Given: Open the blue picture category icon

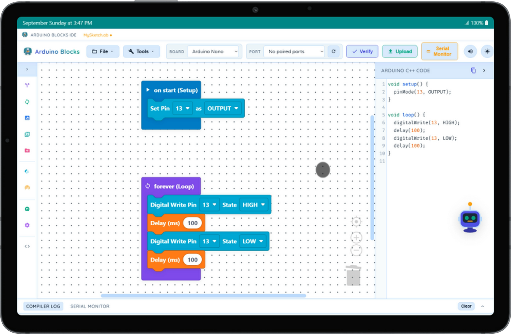Looking at the screenshot, I should coord(27,118).
